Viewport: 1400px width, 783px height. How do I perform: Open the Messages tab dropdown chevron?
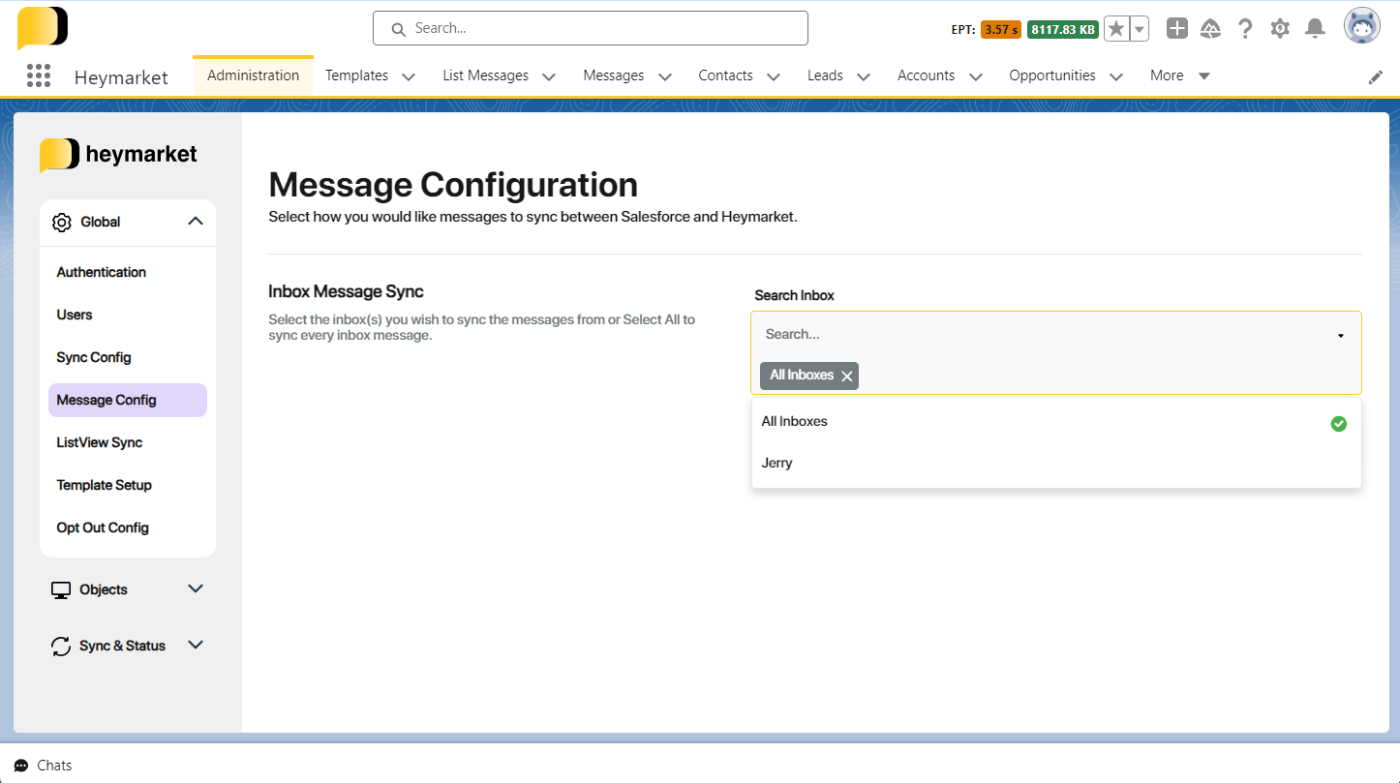coord(664,76)
